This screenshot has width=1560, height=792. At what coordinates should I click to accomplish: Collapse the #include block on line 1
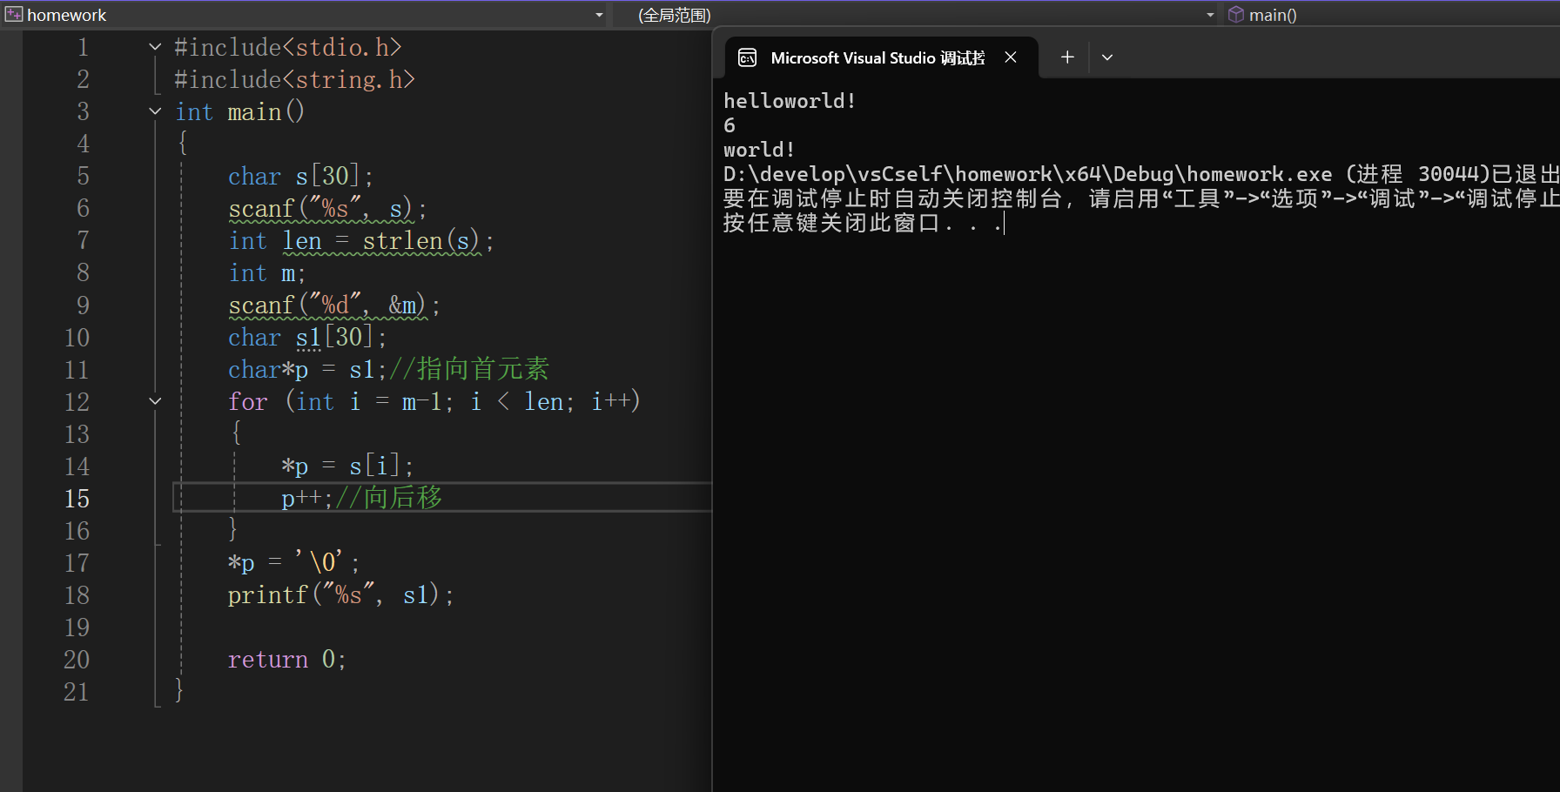point(155,47)
